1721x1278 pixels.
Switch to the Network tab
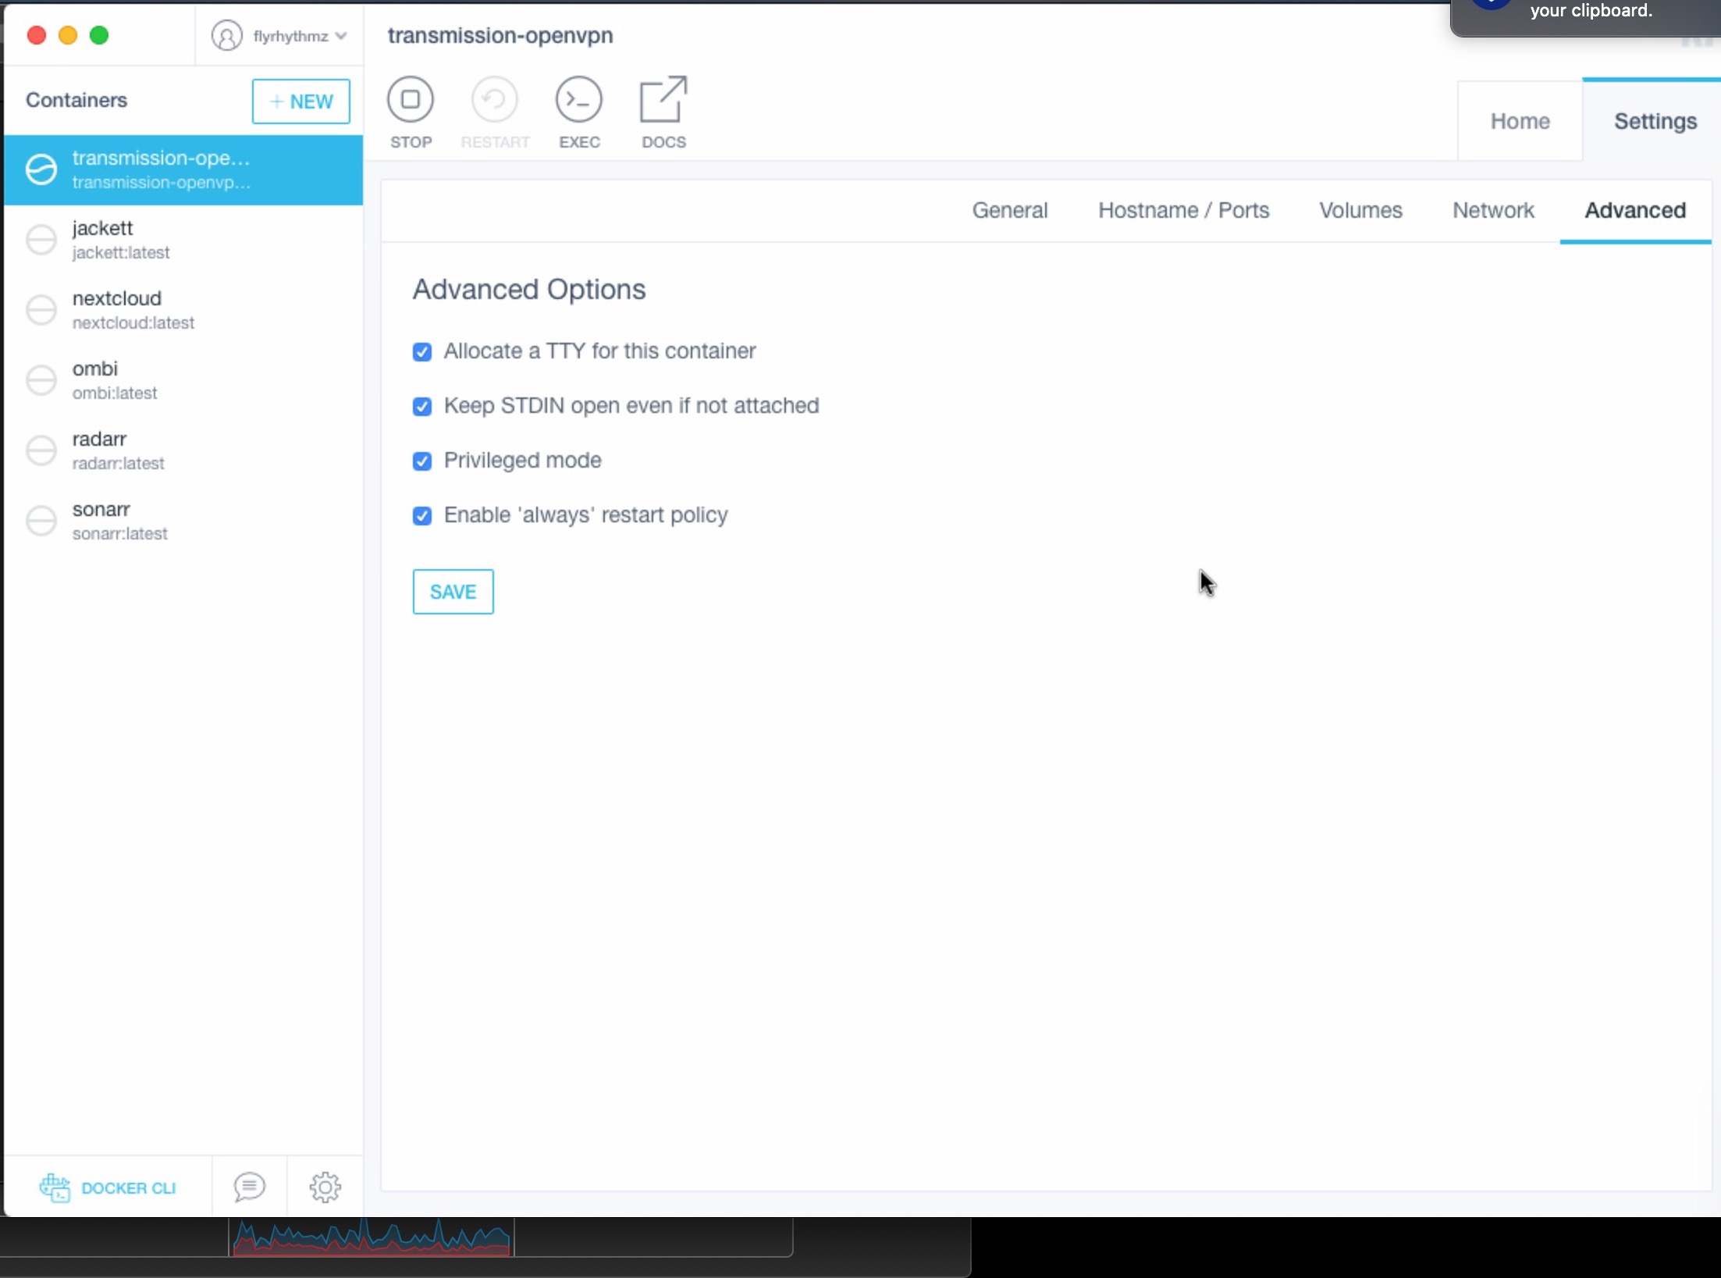(1492, 209)
